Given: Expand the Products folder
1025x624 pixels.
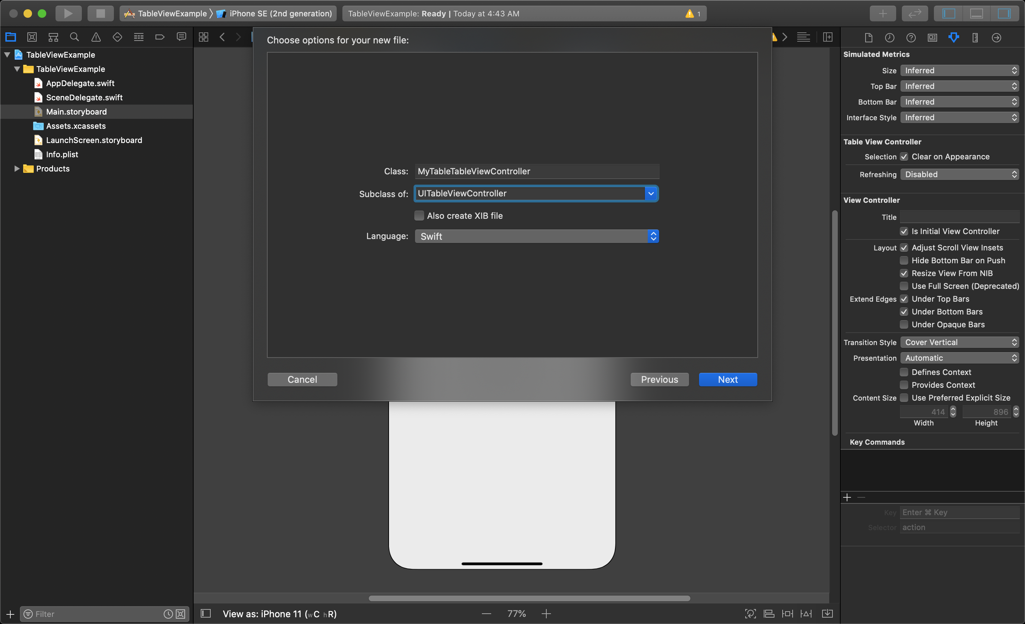Looking at the screenshot, I should 17,168.
